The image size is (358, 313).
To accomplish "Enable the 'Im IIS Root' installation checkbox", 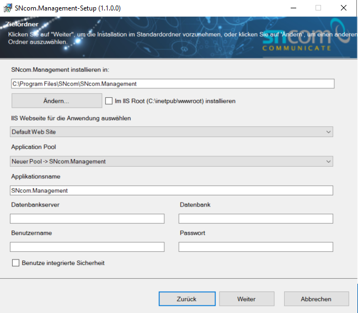I will pyautogui.click(x=109, y=101).
